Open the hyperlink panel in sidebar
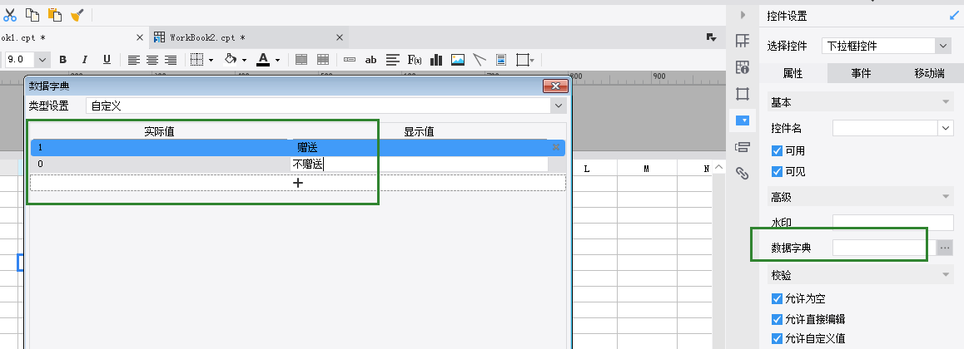The width and height of the screenshot is (964, 349). coord(743,173)
